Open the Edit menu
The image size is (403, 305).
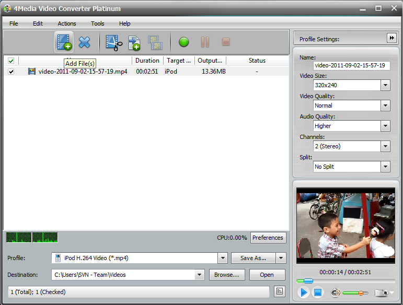click(38, 24)
